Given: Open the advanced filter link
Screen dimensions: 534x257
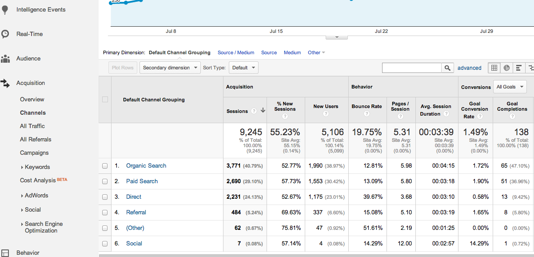Looking at the screenshot, I should (x=470, y=68).
